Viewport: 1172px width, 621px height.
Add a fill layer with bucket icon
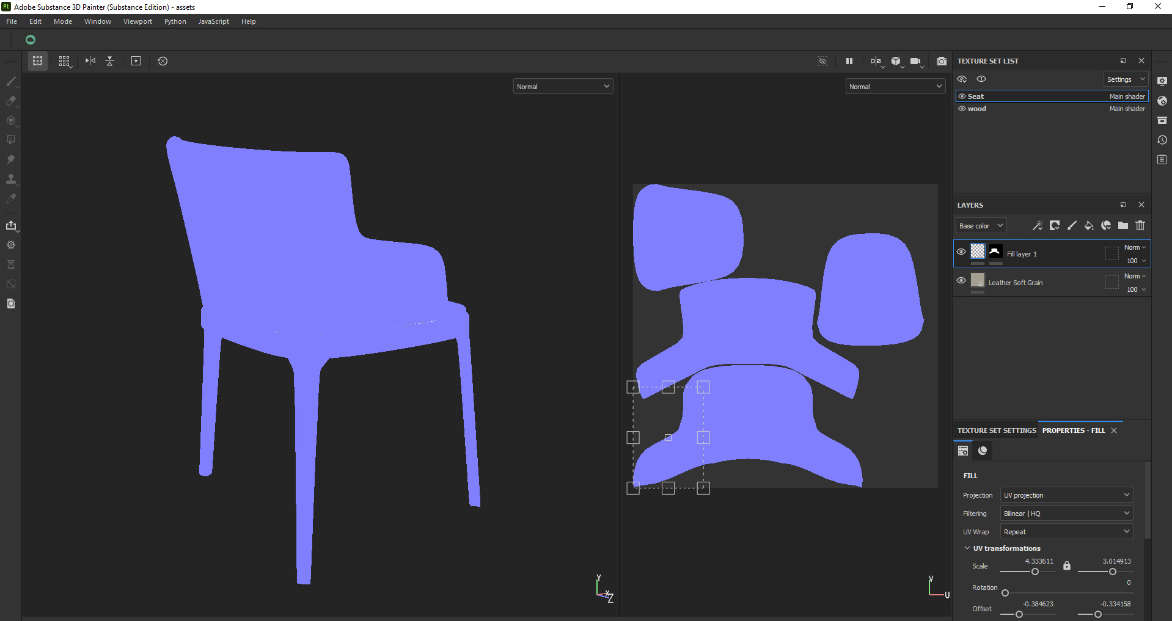tap(1089, 226)
